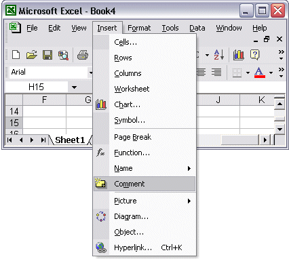This screenshot has width=289, height=259.
Task: Apply center alignment in the formatting toolbar
Action: pyautogui.click(x=201, y=73)
